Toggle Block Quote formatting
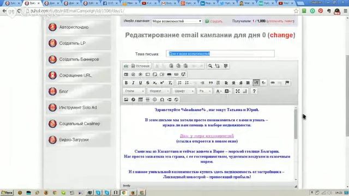The width and height of the screenshot is (349, 196). click(x=210, y=83)
